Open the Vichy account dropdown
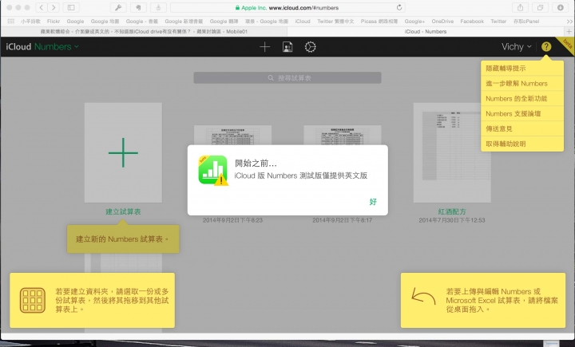This screenshot has height=347, width=575. [x=517, y=46]
